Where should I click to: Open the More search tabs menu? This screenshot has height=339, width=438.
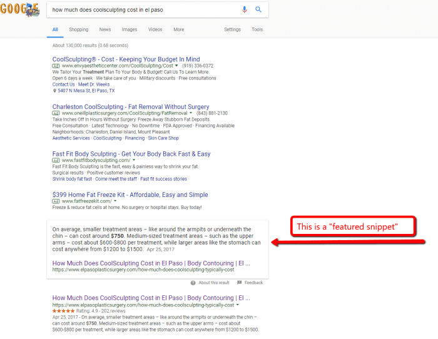pyautogui.click(x=179, y=29)
